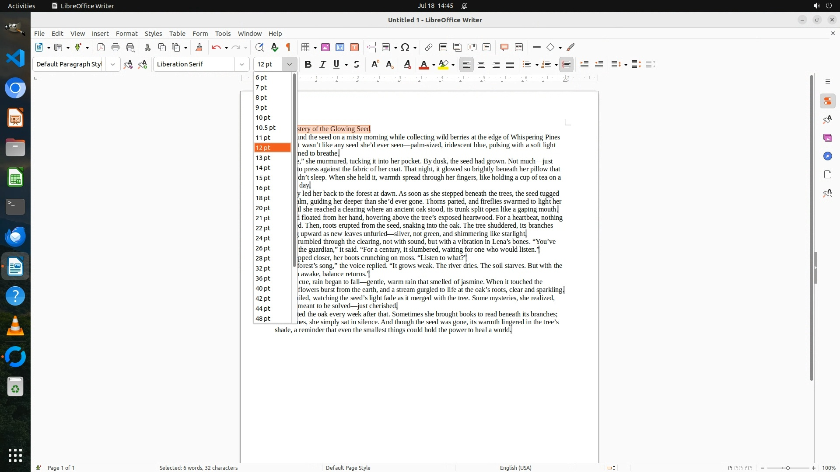The width and height of the screenshot is (840, 472).
Task: Click Default Page Style in status bar
Action: click(x=348, y=468)
